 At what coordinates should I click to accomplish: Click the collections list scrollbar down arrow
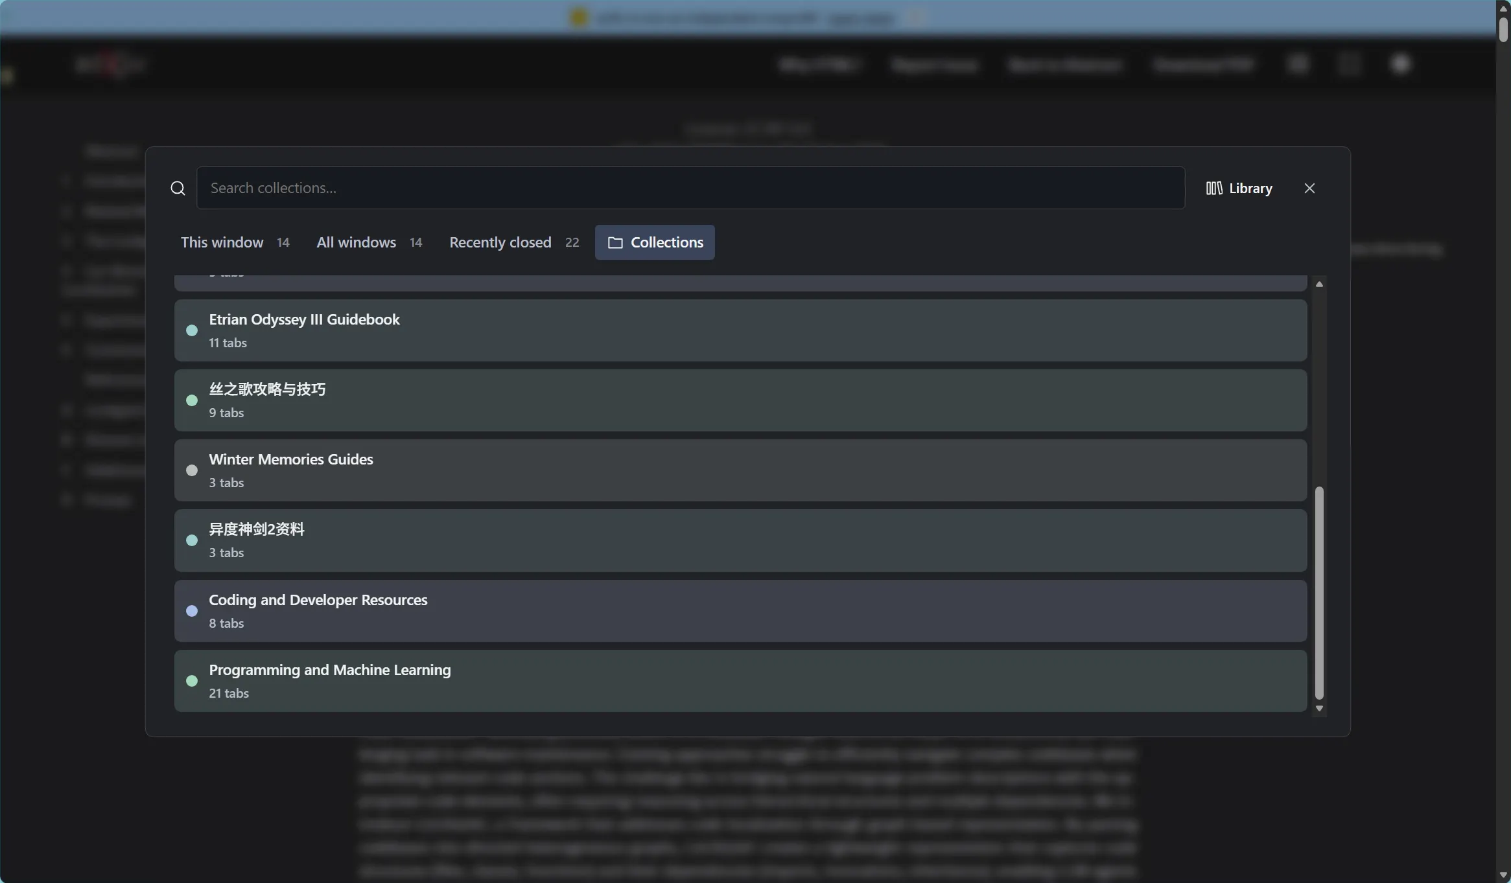coord(1319,709)
